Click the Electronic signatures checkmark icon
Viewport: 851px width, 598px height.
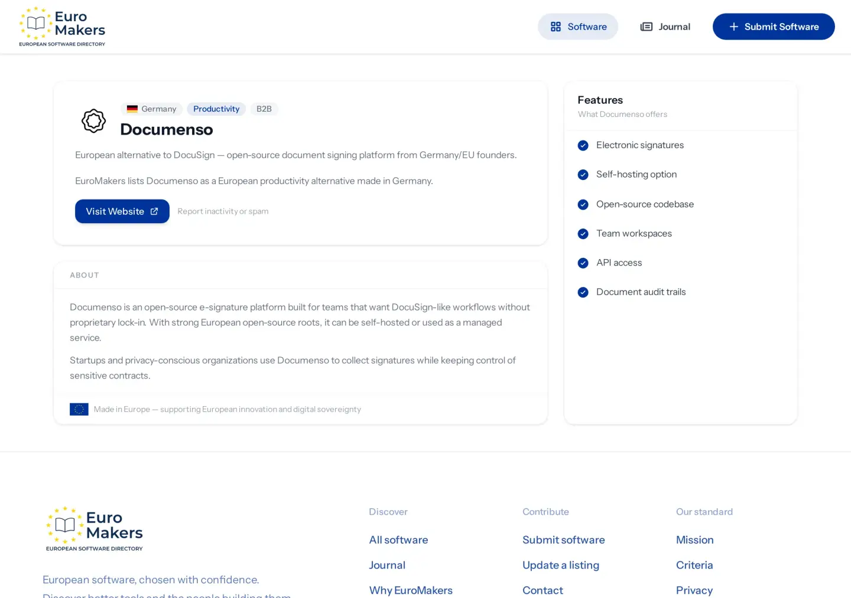583,145
